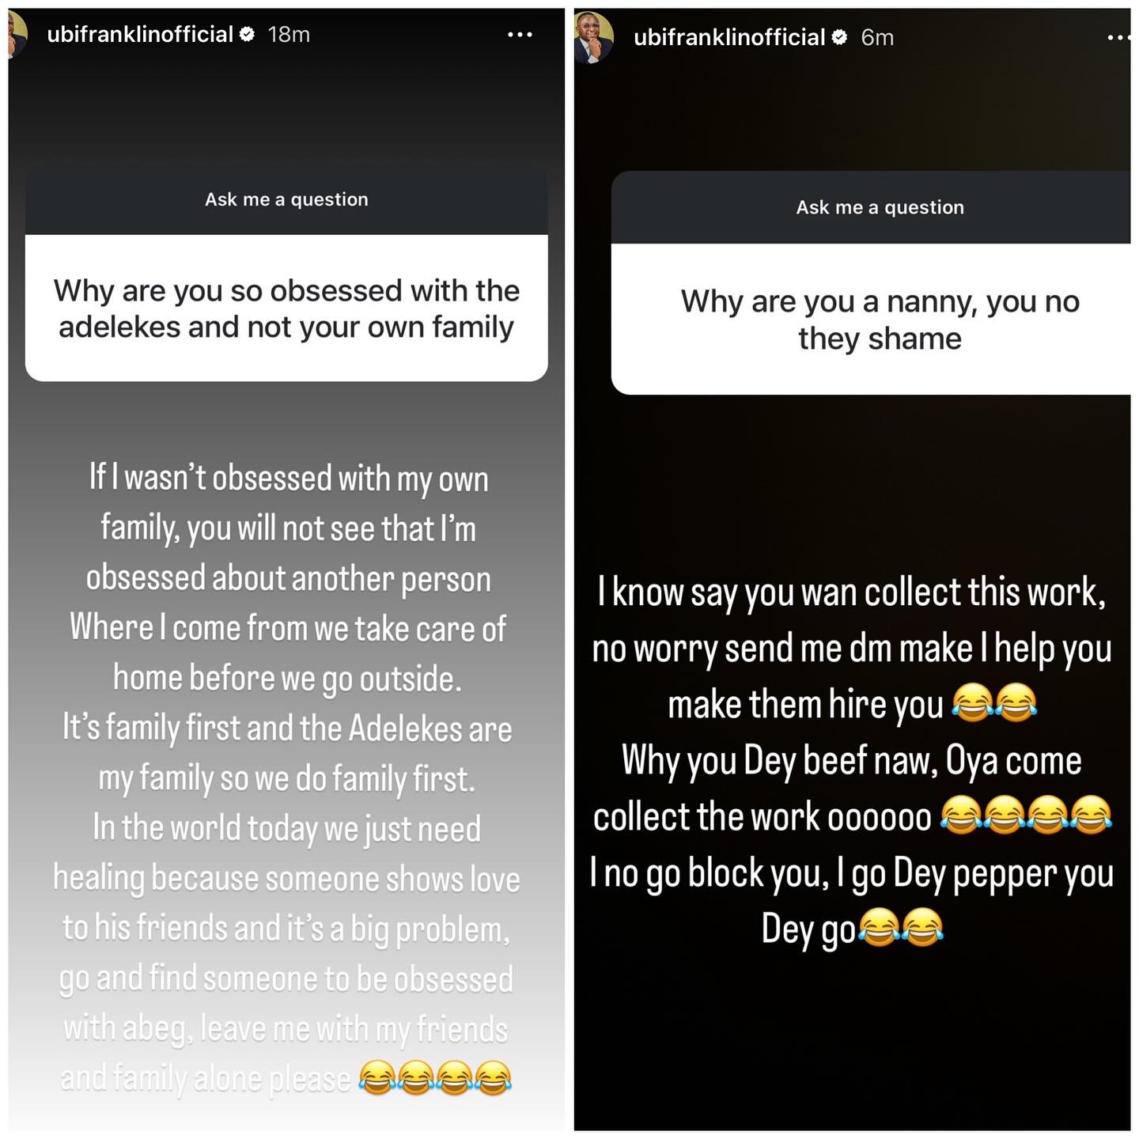Tap the 18m timestamp on the left story
1139x1139 pixels.
pyautogui.click(x=289, y=34)
